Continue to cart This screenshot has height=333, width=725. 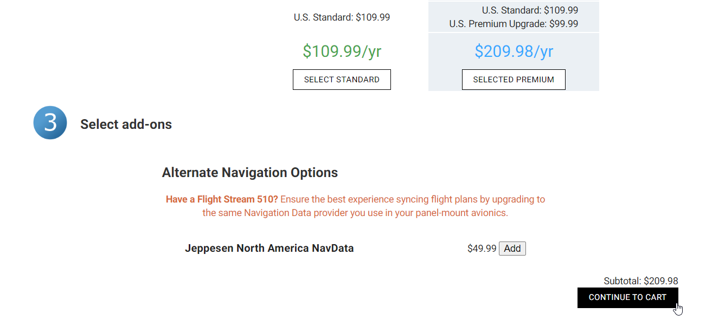coord(627,297)
